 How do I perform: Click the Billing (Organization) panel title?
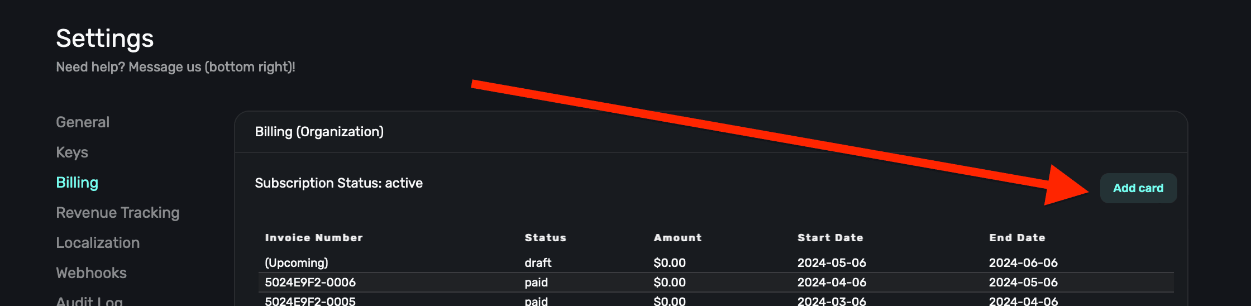click(x=319, y=132)
